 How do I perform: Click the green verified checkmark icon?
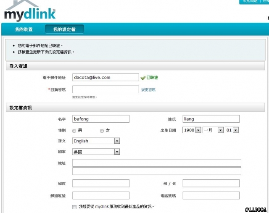tap(143, 78)
